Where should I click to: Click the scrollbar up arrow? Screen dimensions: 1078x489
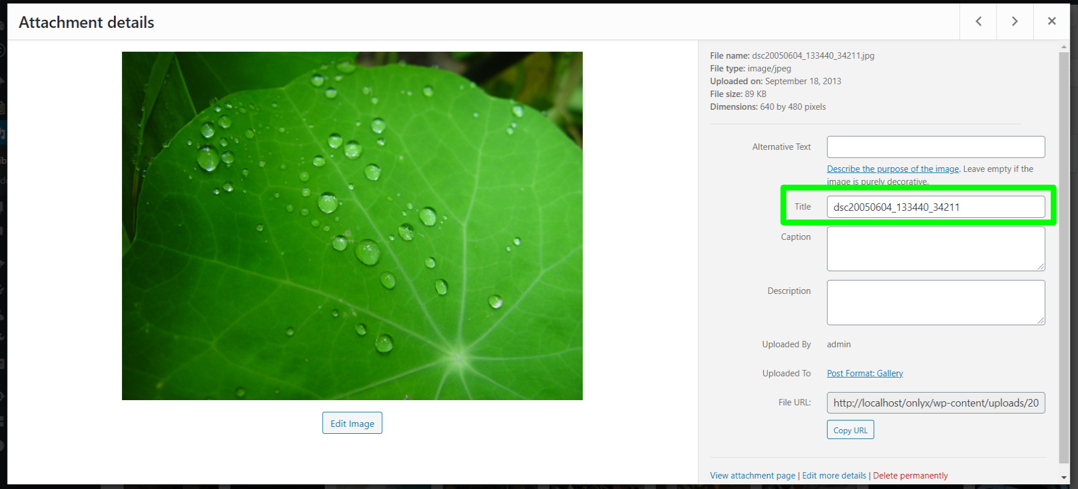point(1064,46)
